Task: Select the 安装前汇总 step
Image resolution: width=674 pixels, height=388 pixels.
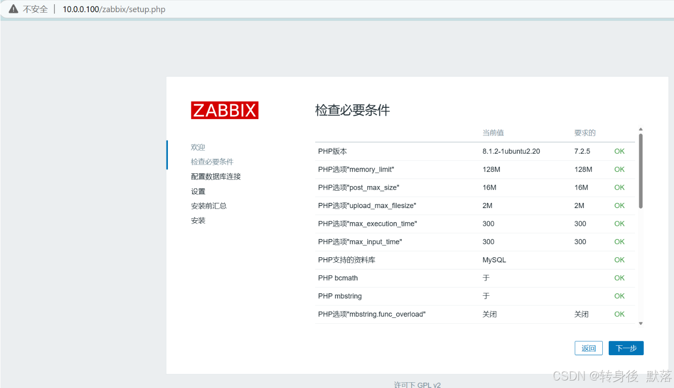Action: point(209,206)
